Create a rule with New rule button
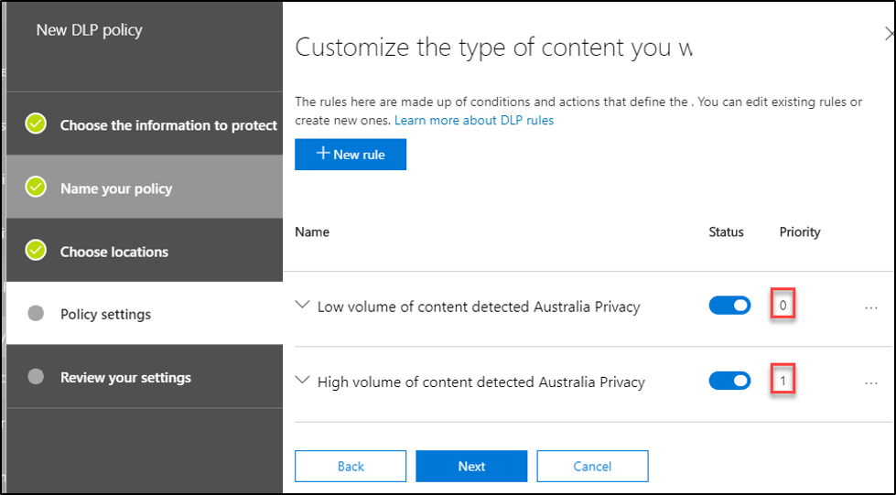896x495 pixels. [351, 155]
